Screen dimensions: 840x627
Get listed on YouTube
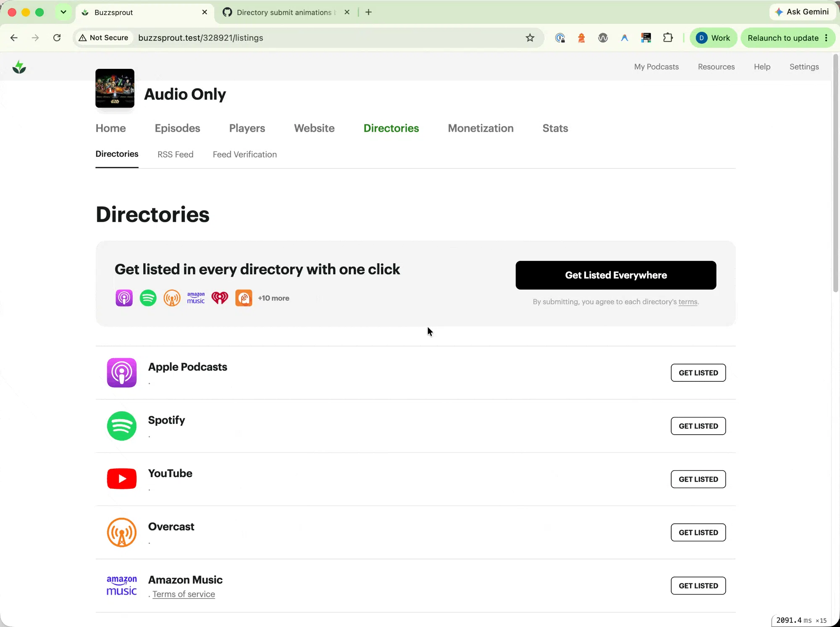[x=698, y=479]
